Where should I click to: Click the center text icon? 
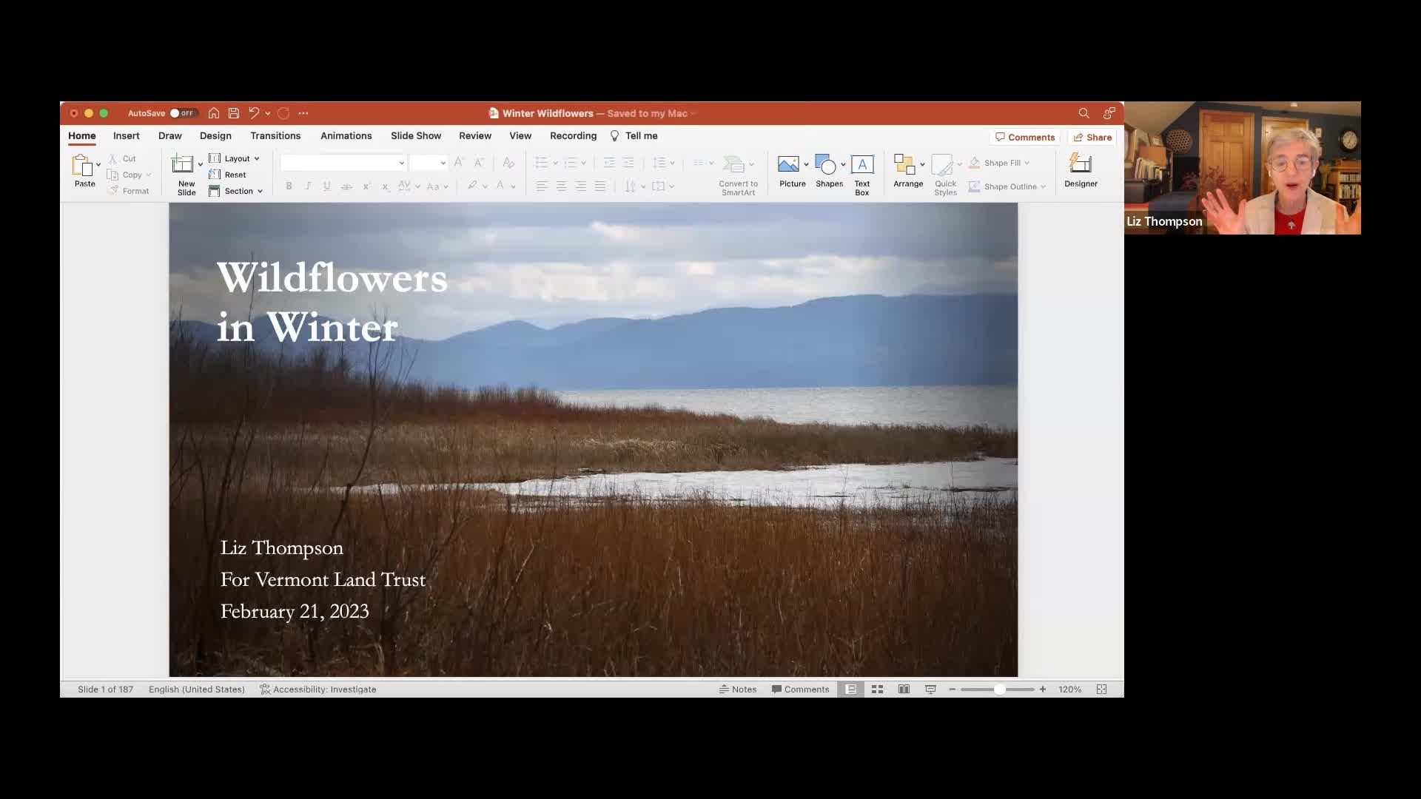pos(561,186)
